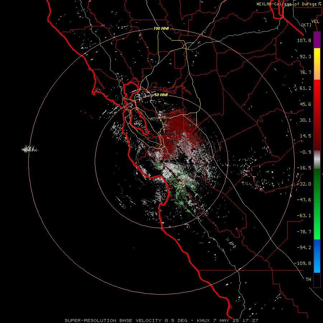Pick the purple segment of the velocity scale
323x323 pixels.
coord(317,40)
